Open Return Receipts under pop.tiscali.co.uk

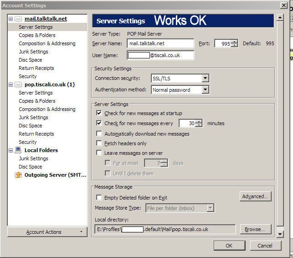(x=36, y=134)
